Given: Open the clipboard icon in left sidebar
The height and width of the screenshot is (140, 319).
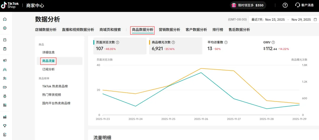Looking at the screenshot, I should tap(5, 49).
